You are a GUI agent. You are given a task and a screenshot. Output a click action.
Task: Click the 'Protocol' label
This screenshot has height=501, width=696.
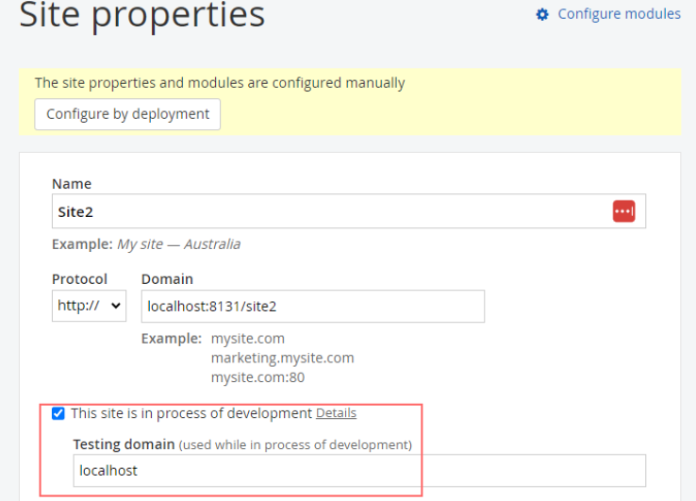[x=79, y=279]
